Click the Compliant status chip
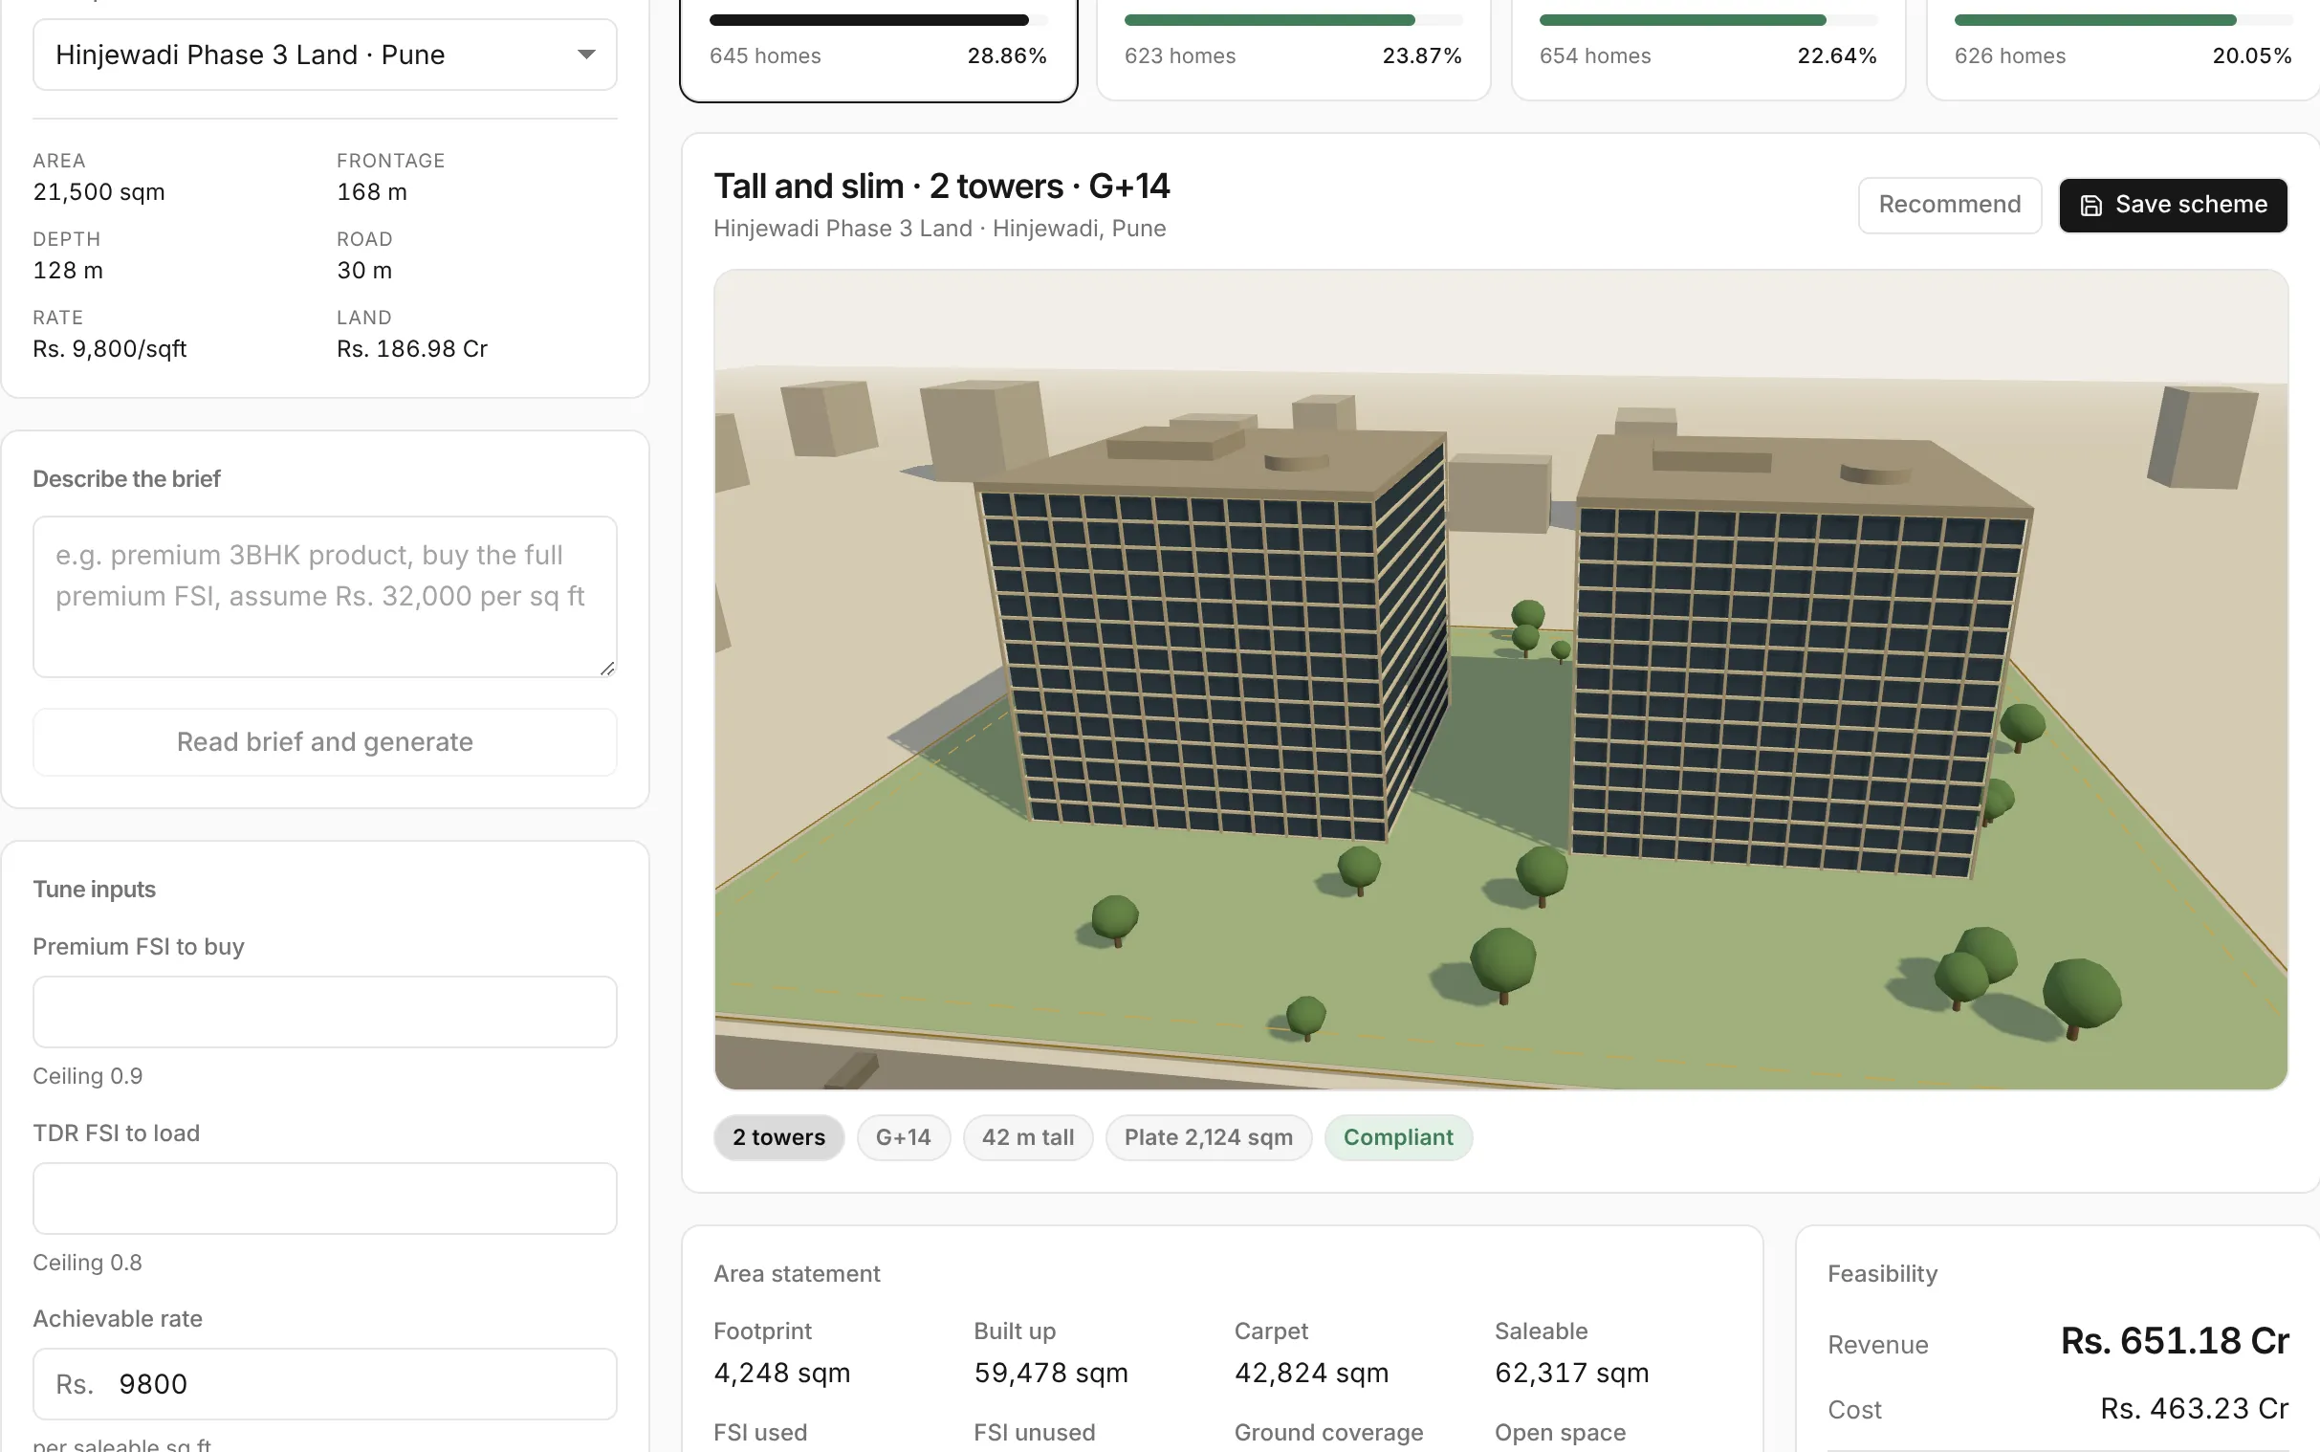2320x1452 pixels. pos(1398,1138)
